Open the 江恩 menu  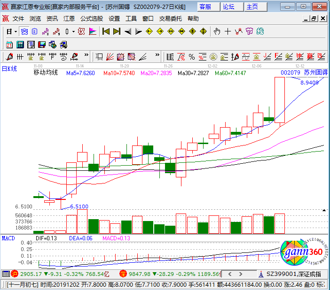coord(69,19)
